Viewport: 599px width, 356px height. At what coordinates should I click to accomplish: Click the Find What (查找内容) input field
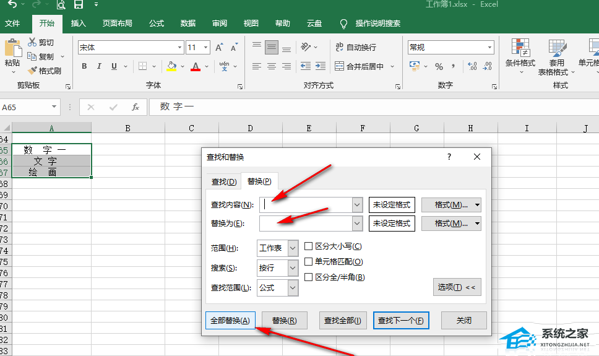click(306, 205)
